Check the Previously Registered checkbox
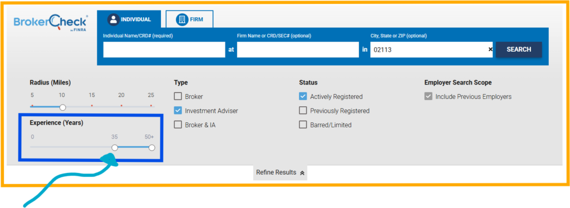Viewport: 570px width, 208px height. coord(303,111)
